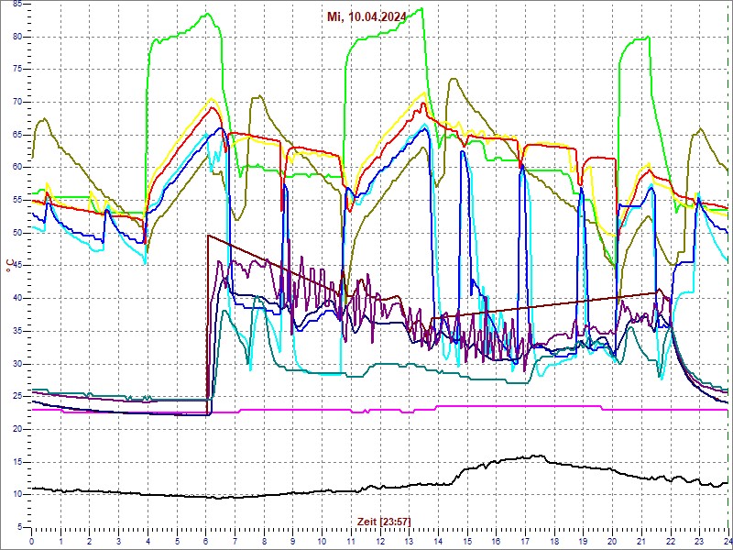Click y-axis value 60
Screen dimensions: 733x550
click(x=17, y=168)
